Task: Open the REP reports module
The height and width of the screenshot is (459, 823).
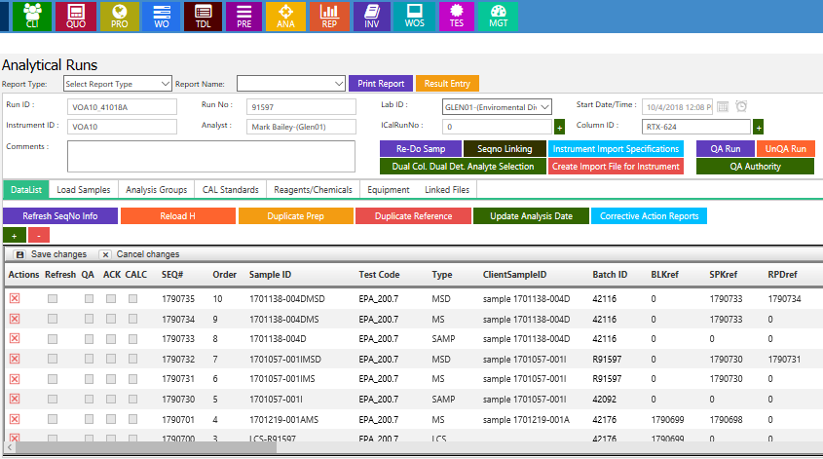Action: click(x=329, y=17)
